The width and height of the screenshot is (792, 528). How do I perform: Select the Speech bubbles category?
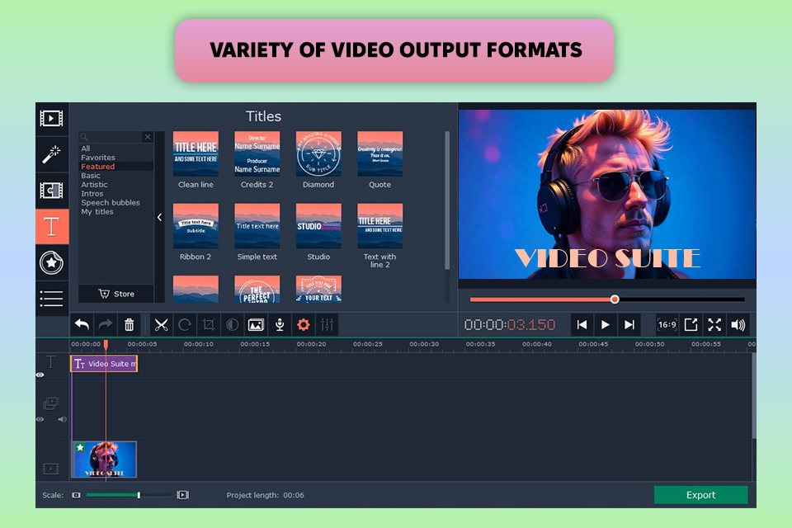click(111, 203)
